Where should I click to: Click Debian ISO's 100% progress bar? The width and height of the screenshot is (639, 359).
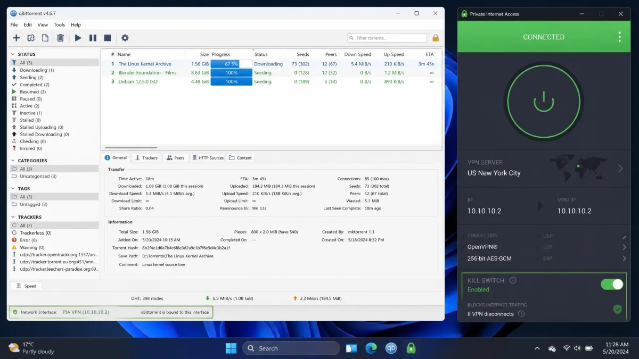[231, 81]
